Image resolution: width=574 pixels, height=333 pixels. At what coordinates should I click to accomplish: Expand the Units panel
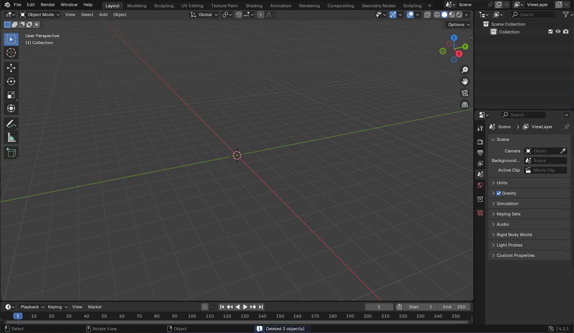(x=530, y=183)
